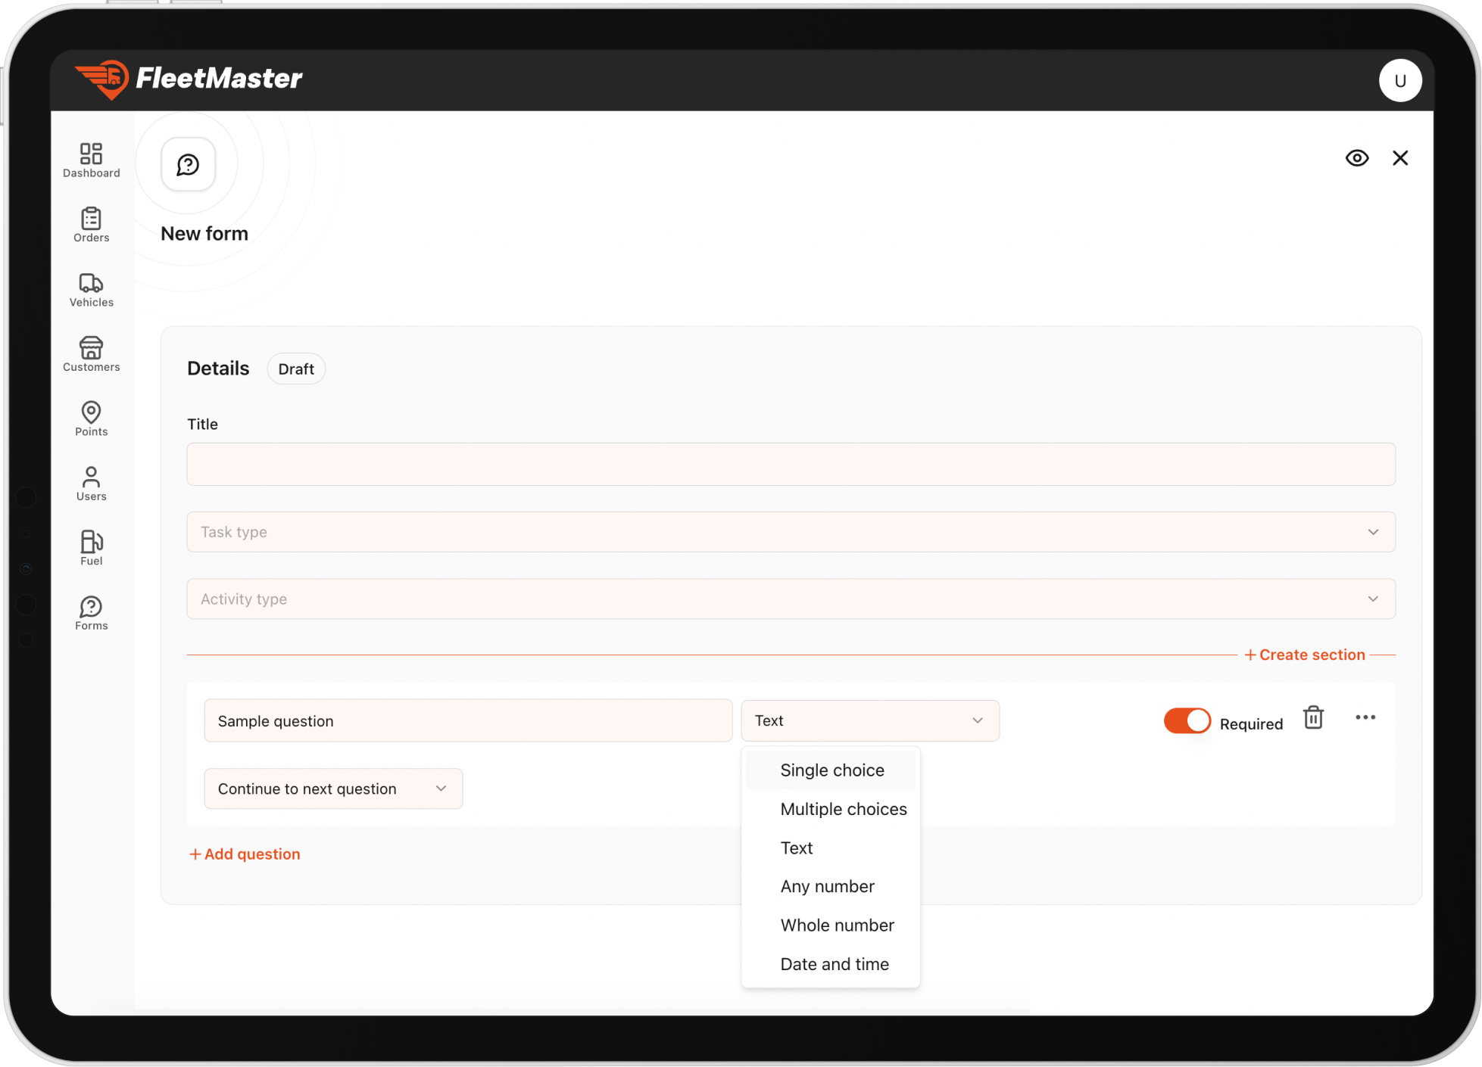The height and width of the screenshot is (1067, 1482).
Task: Select the Date and time option
Action: (834, 964)
